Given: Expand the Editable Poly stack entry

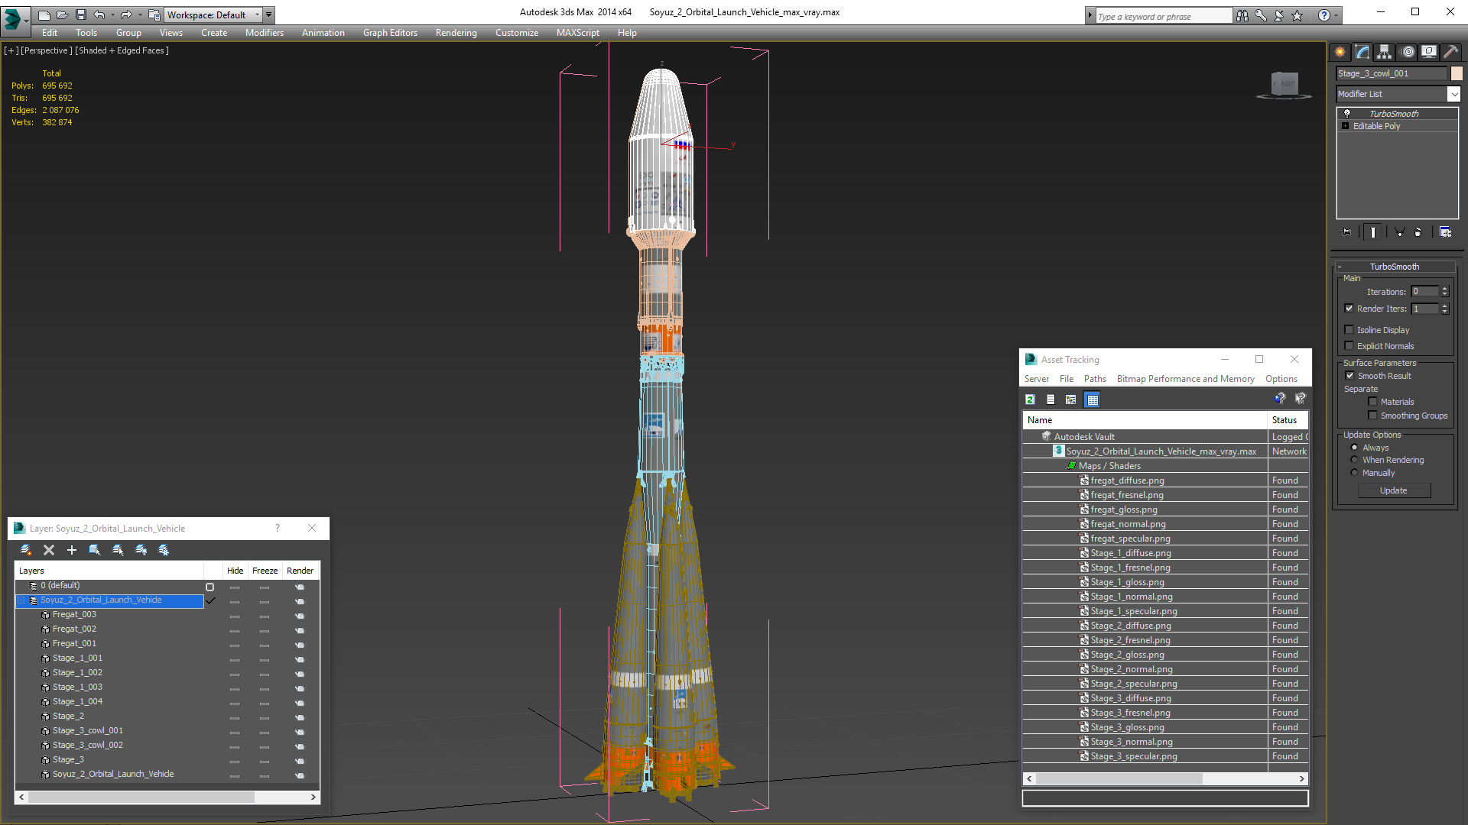Looking at the screenshot, I should click(1345, 126).
